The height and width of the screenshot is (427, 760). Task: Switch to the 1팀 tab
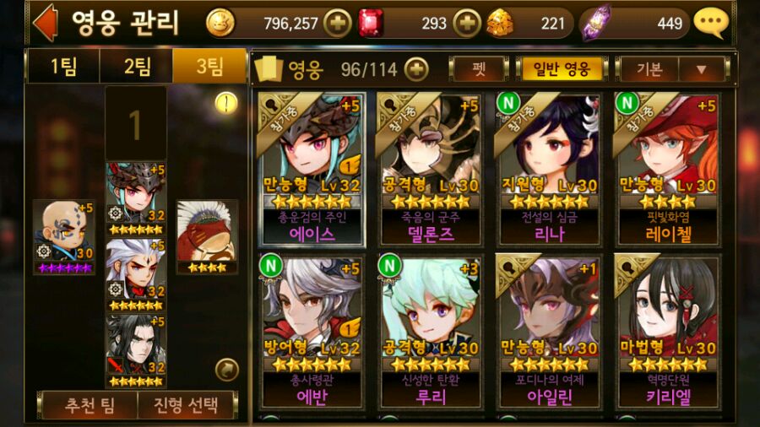tap(63, 67)
